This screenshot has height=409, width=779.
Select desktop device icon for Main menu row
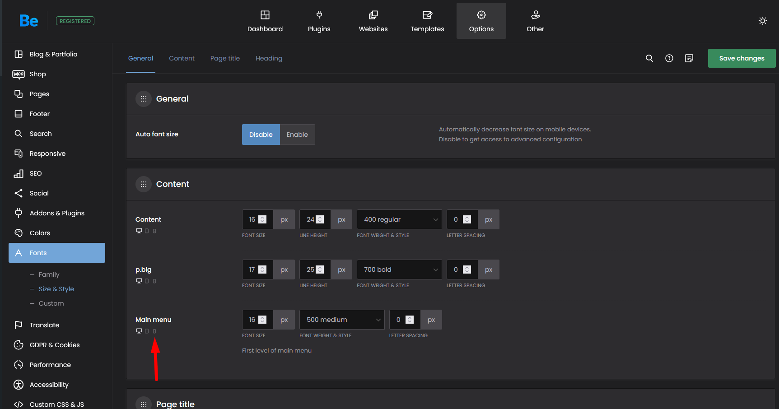tap(139, 331)
